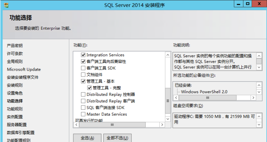Select Microsoft Update step in sidebar
The image size is (267, 142).
24,70
